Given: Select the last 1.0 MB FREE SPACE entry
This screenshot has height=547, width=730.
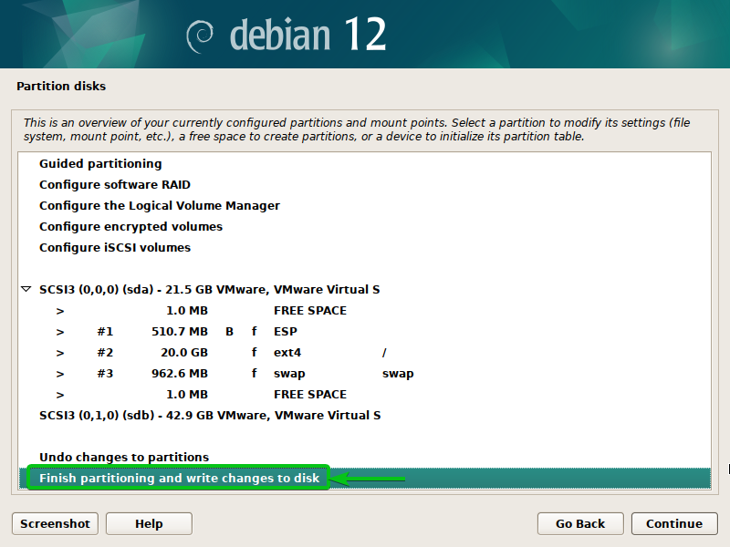Looking at the screenshot, I should click(310, 395).
